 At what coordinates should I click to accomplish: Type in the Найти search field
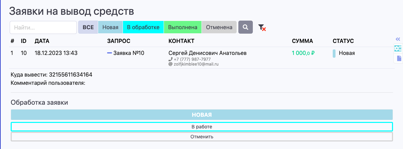(43, 27)
